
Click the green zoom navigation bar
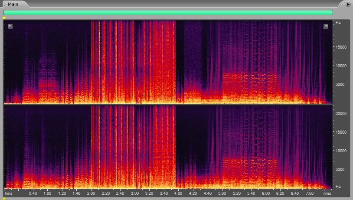168,13
